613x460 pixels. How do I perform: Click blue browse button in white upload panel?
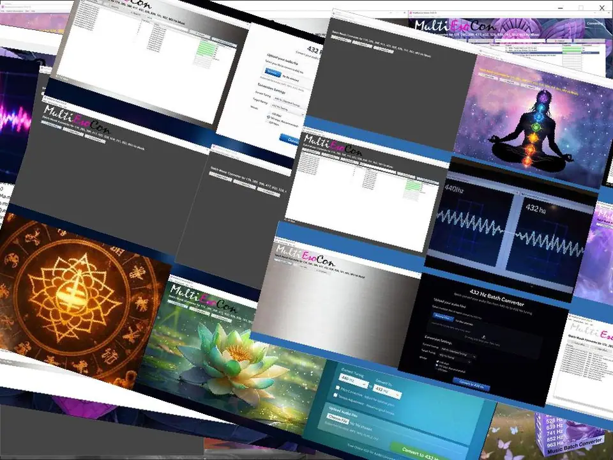(273, 72)
